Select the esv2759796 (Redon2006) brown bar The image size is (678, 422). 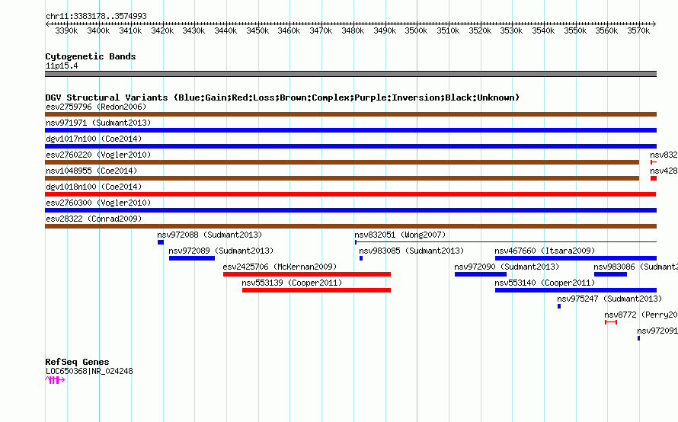[350, 114]
